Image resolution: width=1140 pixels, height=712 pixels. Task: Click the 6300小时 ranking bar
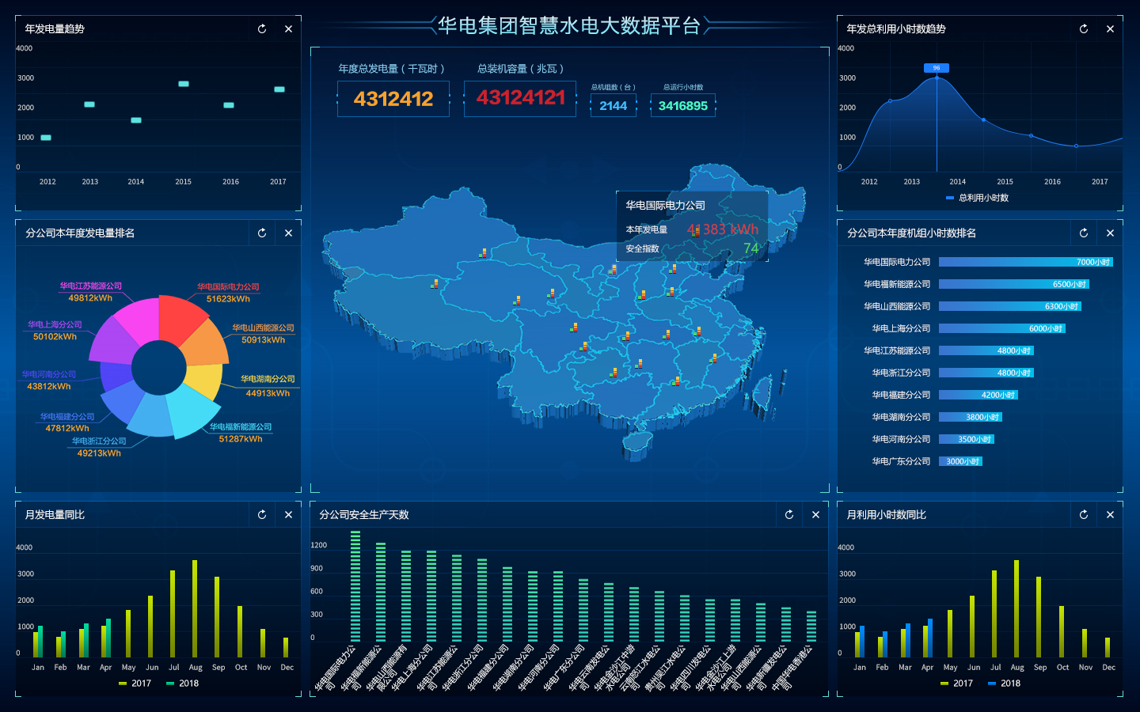(x=1010, y=306)
